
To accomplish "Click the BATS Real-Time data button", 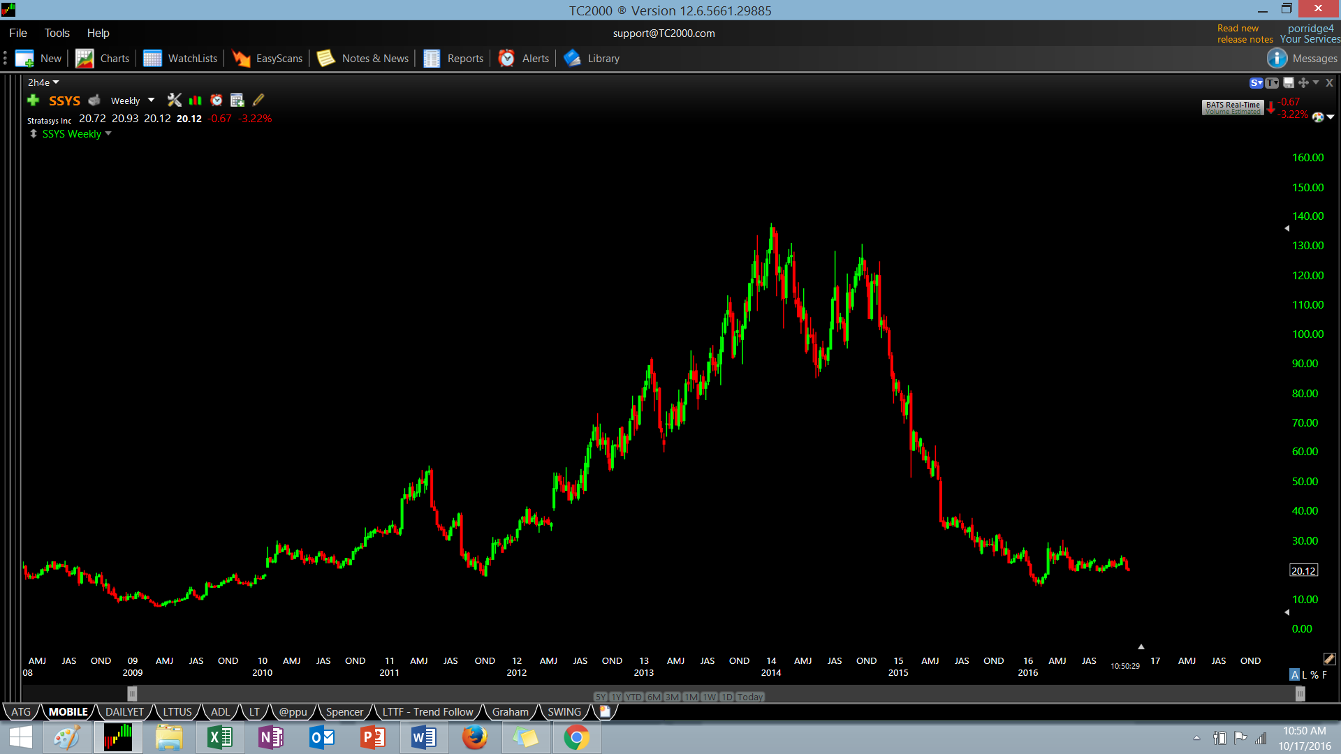I will point(1233,108).
